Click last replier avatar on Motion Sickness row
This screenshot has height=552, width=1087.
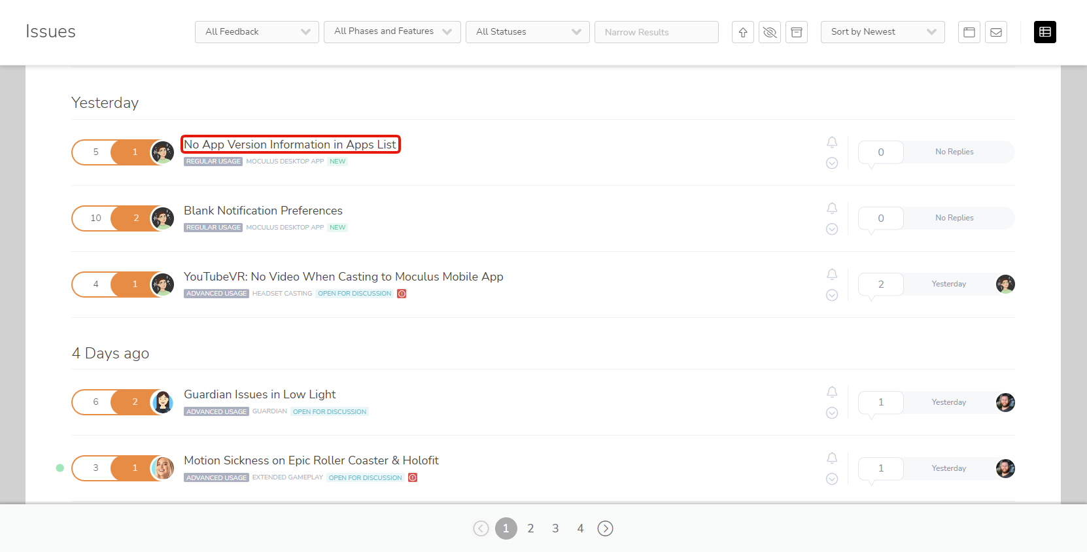(1005, 468)
